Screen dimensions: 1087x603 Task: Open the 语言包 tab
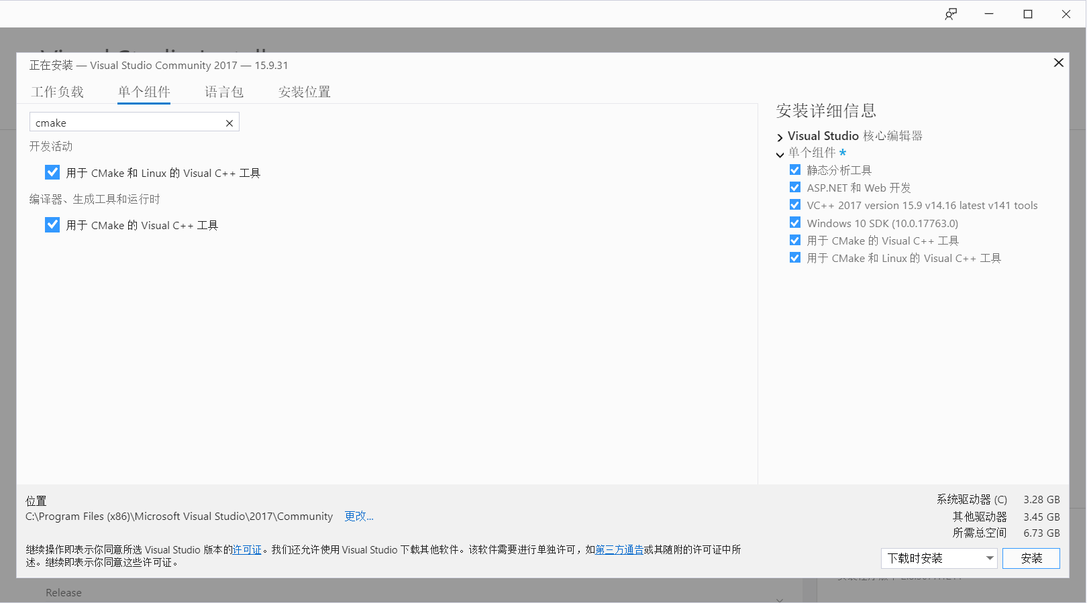point(224,92)
